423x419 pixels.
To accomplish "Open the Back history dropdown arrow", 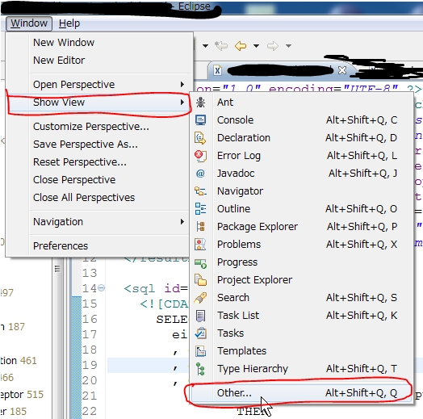I will point(256,46).
